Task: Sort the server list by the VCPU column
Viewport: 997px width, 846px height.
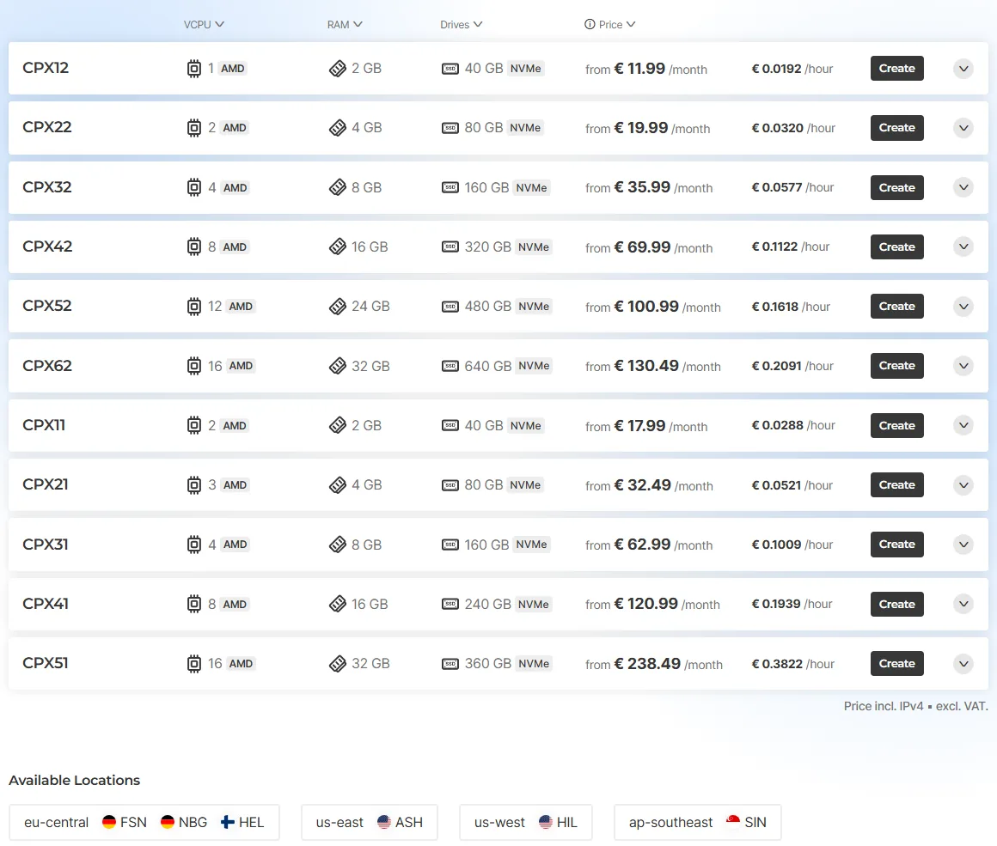Action: pyautogui.click(x=204, y=24)
